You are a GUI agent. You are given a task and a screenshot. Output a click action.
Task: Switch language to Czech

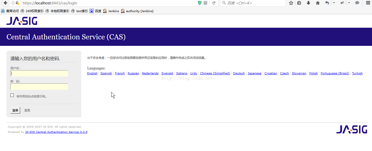tap(284, 73)
